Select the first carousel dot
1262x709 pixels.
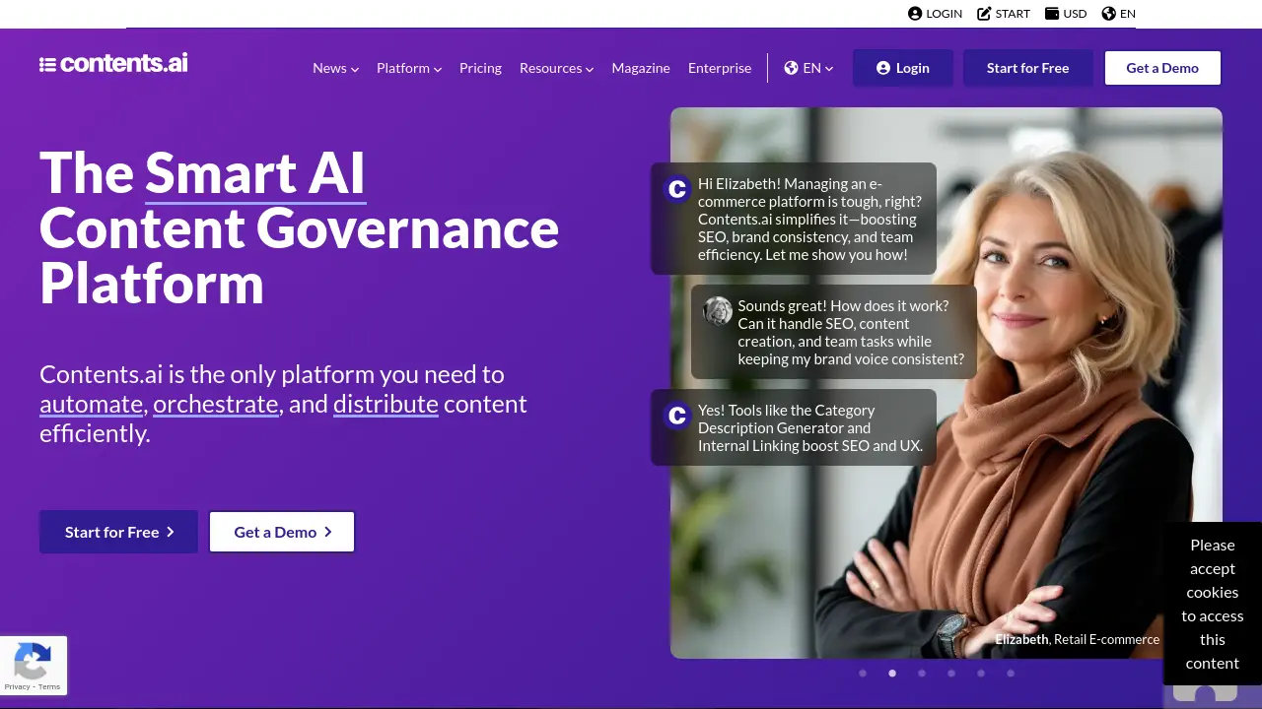tap(863, 674)
